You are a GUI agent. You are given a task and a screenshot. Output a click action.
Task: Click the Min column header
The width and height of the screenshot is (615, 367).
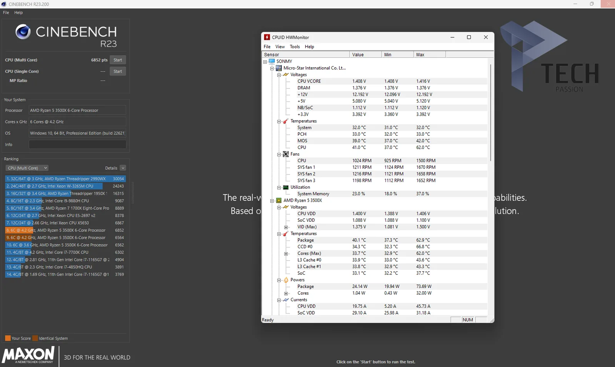(x=397, y=55)
